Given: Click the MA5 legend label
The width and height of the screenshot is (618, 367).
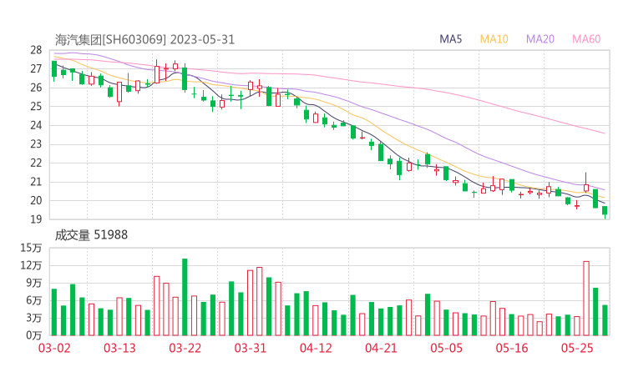Looking at the screenshot, I should pos(450,39).
